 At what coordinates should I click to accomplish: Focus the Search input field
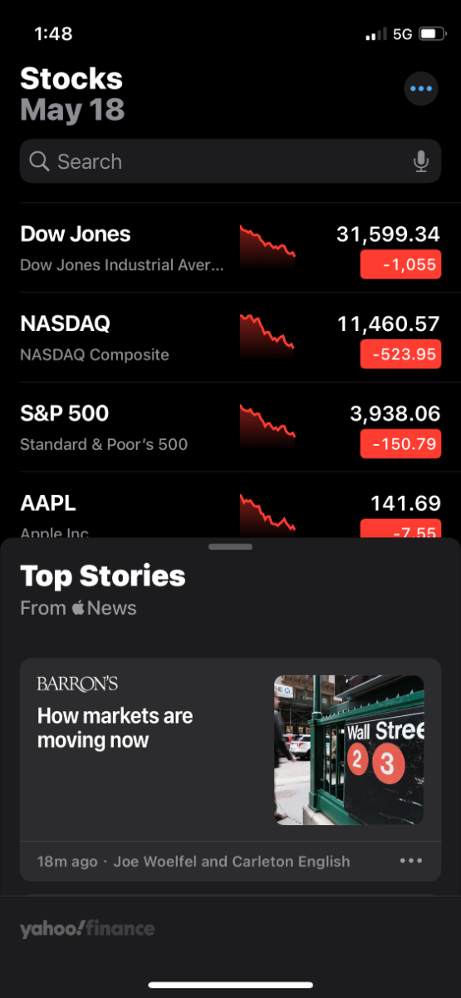click(231, 161)
